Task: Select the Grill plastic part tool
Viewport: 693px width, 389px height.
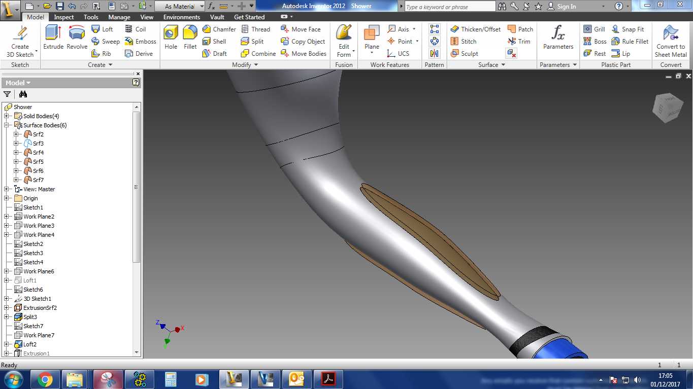Action: pyautogui.click(x=594, y=29)
